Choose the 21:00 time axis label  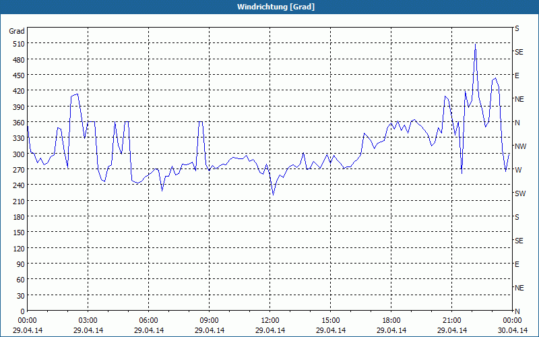point(452,320)
